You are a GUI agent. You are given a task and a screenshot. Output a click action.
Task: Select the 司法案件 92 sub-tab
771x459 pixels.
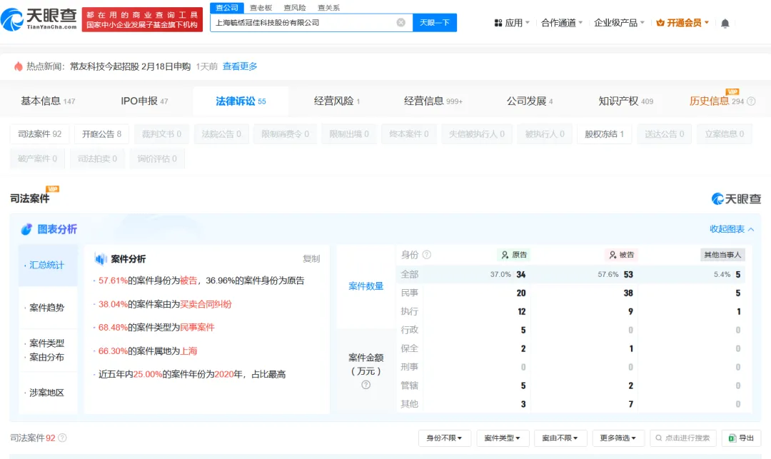(40, 134)
